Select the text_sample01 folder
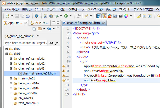Screen dimensions: 160x108 (29, 103)
